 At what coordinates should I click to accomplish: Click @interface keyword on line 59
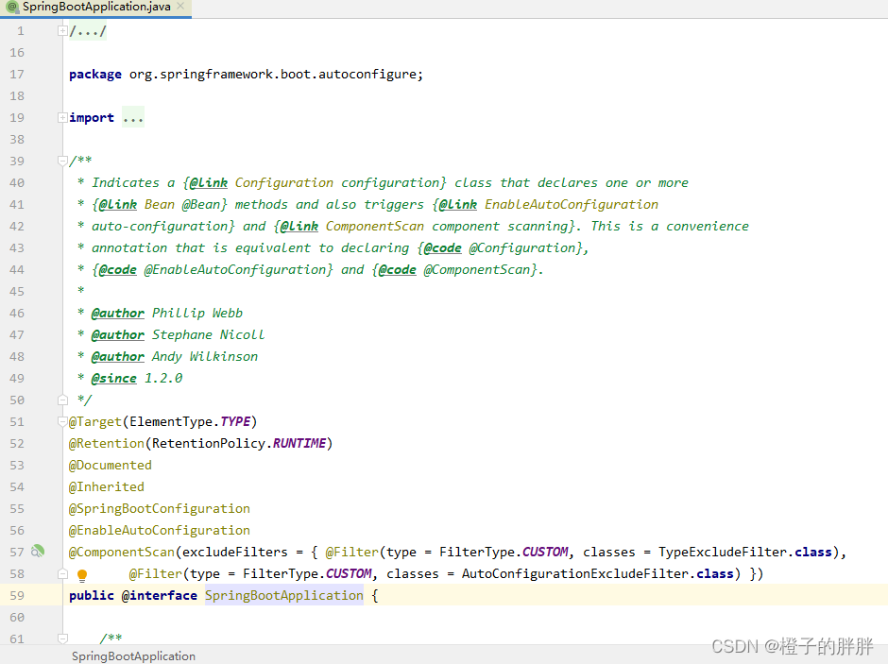pyautogui.click(x=159, y=595)
